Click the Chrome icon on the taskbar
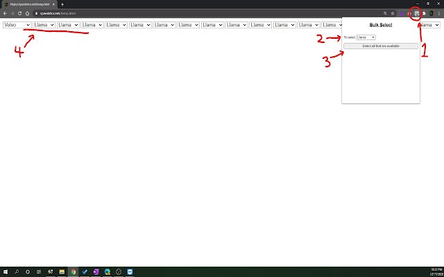Image resolution: width=444 pixels, height=277 pixels. pos(73,272)
